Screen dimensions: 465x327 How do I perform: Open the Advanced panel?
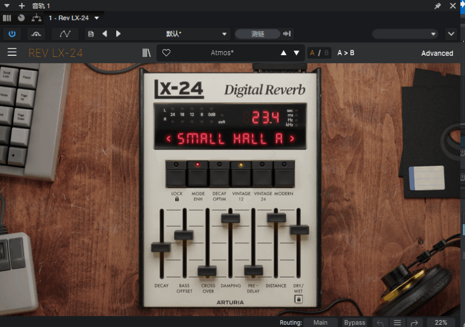click(437, 53)
